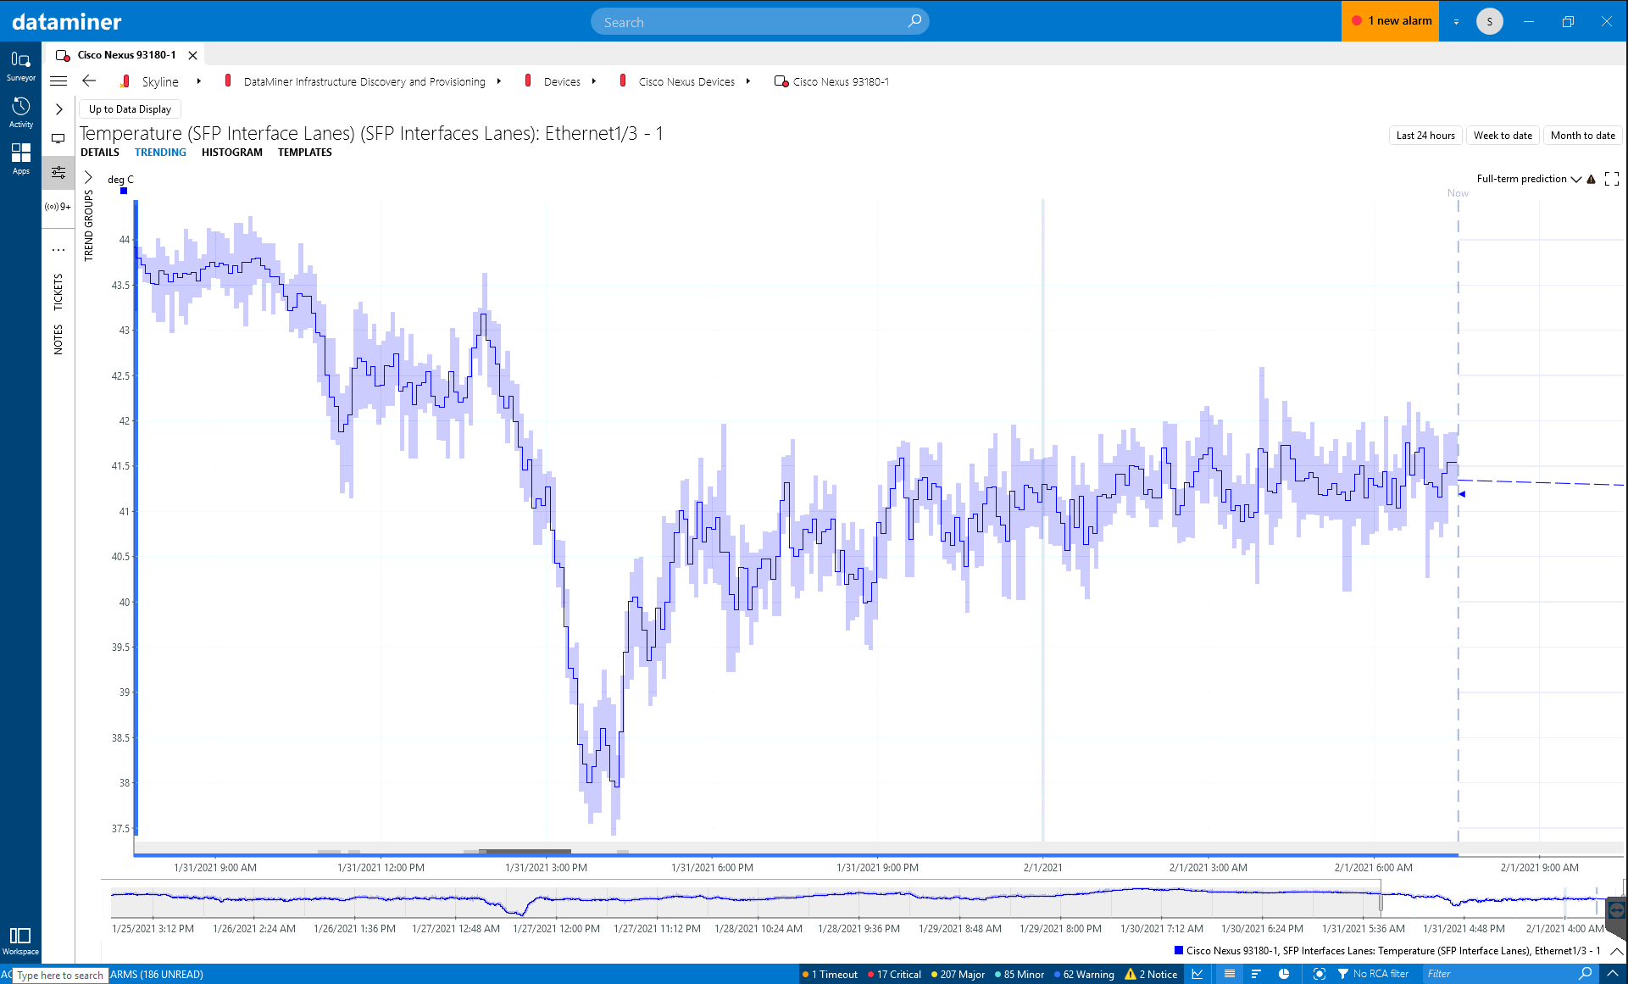Select the Last 24 hours range
The width and height of the screenshot is (1628, 984).
tap(1425, 136)
